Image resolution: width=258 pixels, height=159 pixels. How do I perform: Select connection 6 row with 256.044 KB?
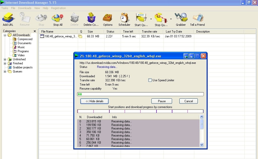[138, 143]
